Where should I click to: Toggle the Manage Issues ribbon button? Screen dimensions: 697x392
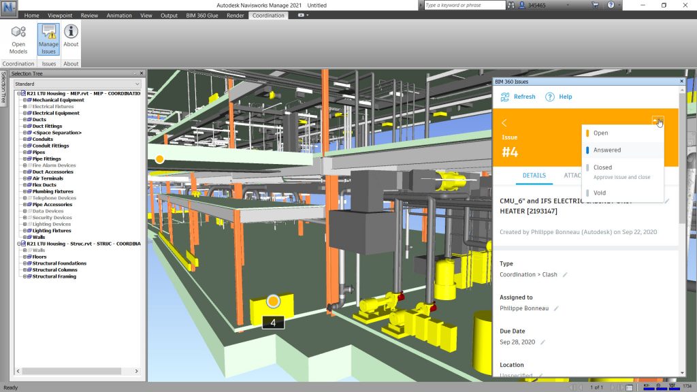click(x=48, y=39)
